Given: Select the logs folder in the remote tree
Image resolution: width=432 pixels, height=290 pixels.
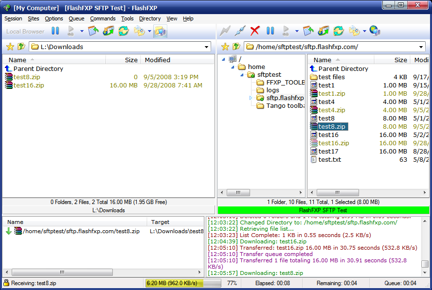Looking at the screenshot, I should 272,90.
